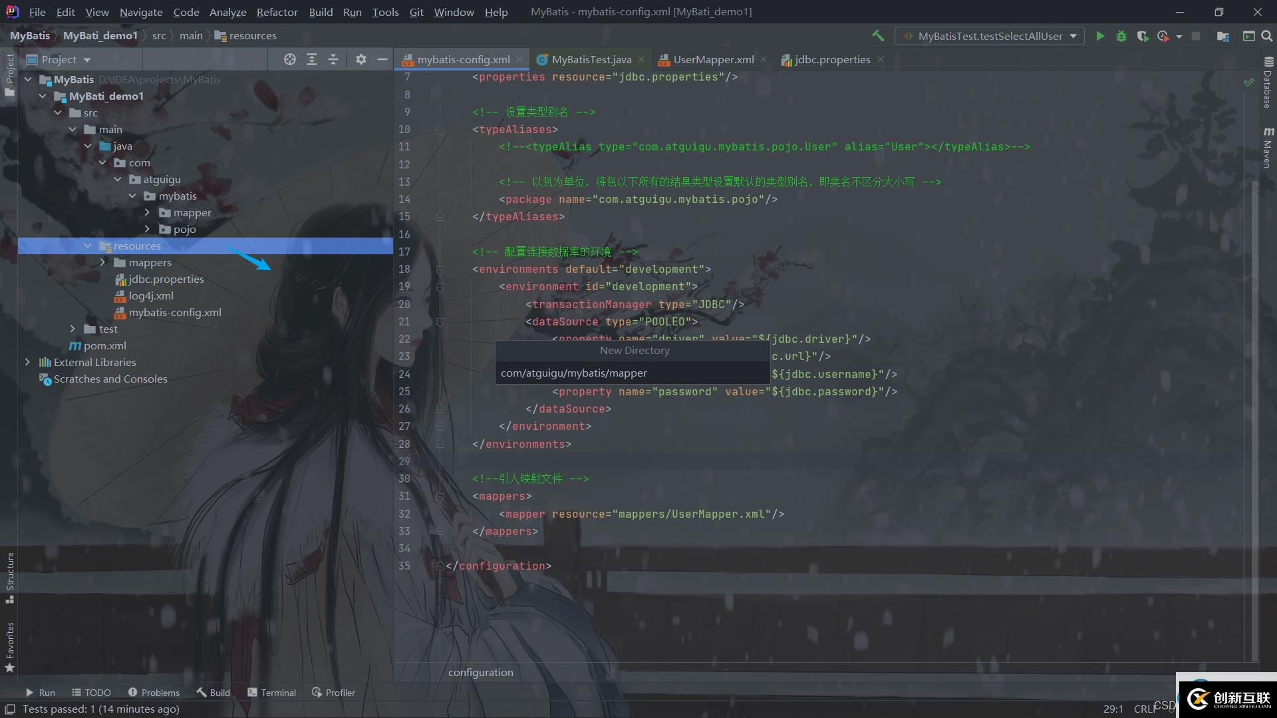Open the Navigate menu
The width and height of the screenshot is (1277, 718).
(x=141, y=12)
